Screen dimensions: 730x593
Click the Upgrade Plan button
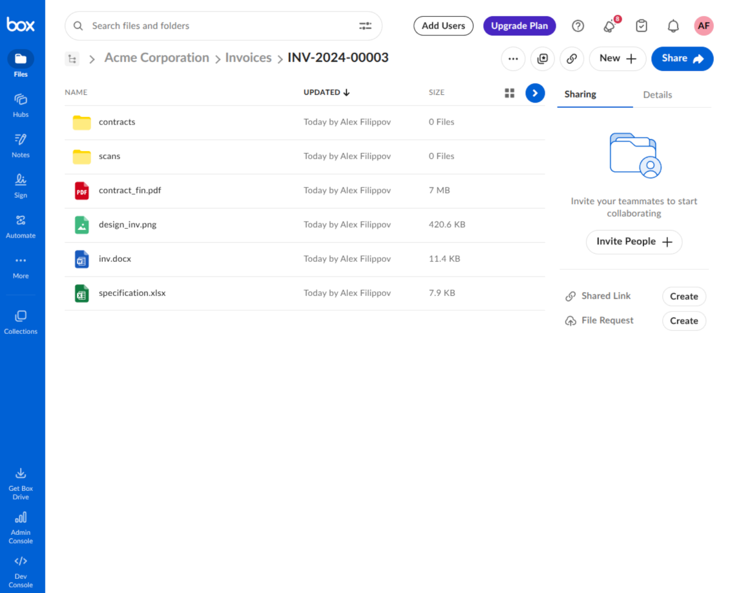[x=519, y=26]
